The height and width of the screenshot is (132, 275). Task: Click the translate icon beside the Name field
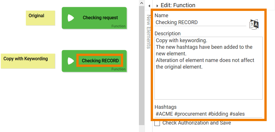(254, 24)
